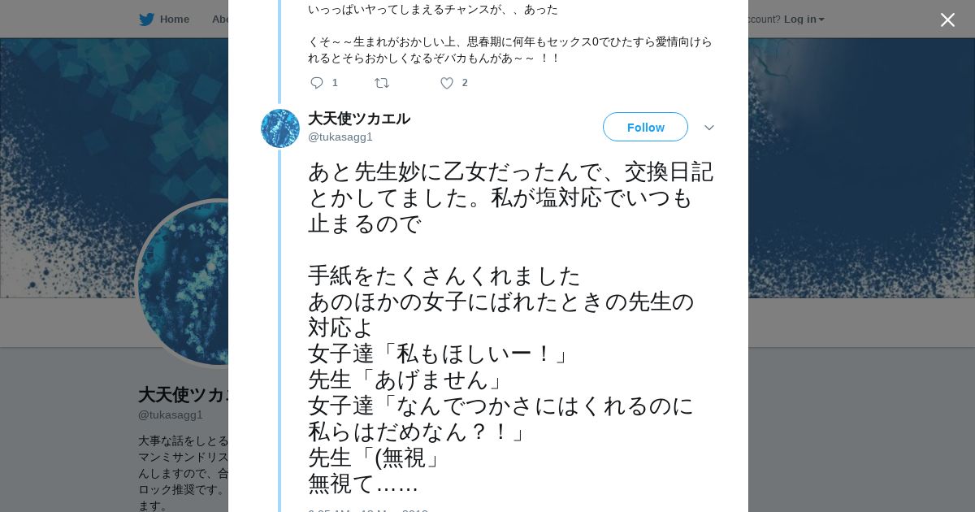Click the 大天使ツカエル display name in tweet
The height and width of the screenshot is (512, 975).
click(359, 119)
